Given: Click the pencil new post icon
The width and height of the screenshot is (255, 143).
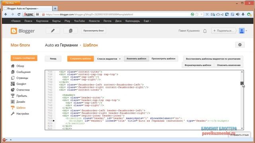Looking at the screenshot, I should (x=53, y=31).
